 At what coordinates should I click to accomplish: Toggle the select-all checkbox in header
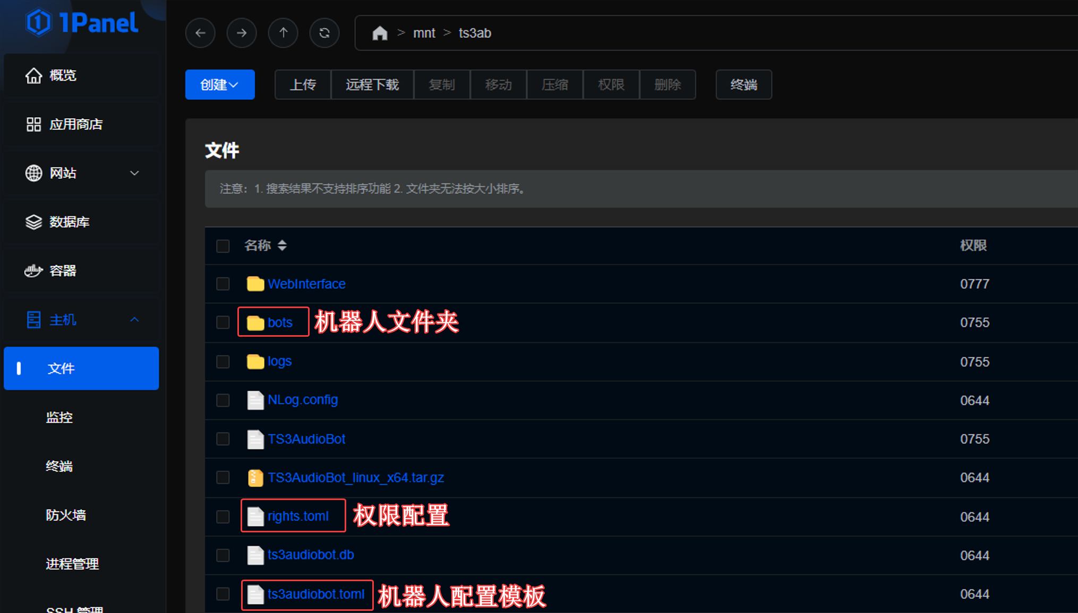223,246
